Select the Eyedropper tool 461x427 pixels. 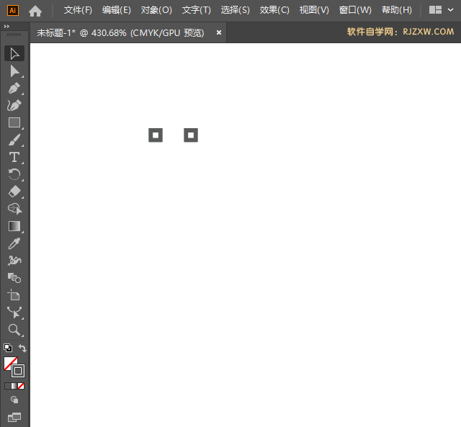(x=14, y=243)
